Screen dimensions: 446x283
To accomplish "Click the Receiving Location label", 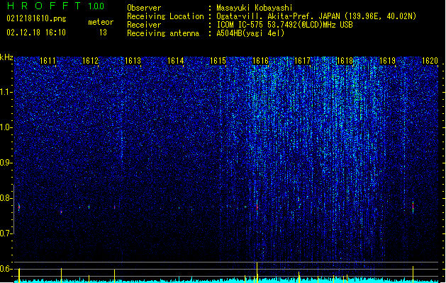I will (x=165, y=16).
